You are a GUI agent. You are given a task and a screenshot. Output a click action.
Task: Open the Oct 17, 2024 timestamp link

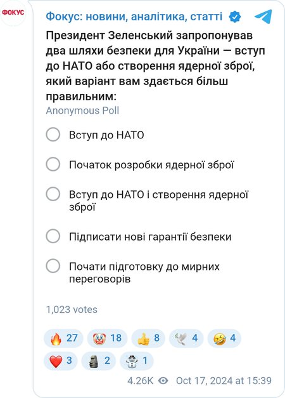point(224,381)
